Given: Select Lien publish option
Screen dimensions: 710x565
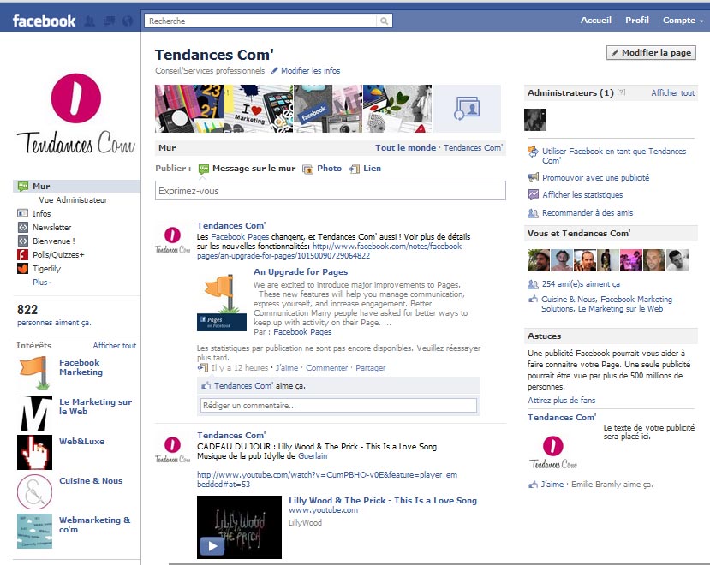Looking at the screenshot, I should point(365,169).
